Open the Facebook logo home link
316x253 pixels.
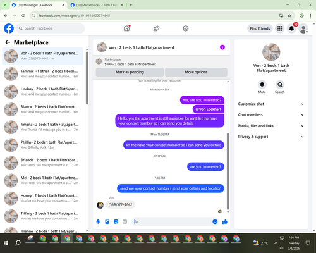pyautogui.click(x=9, y=28)
